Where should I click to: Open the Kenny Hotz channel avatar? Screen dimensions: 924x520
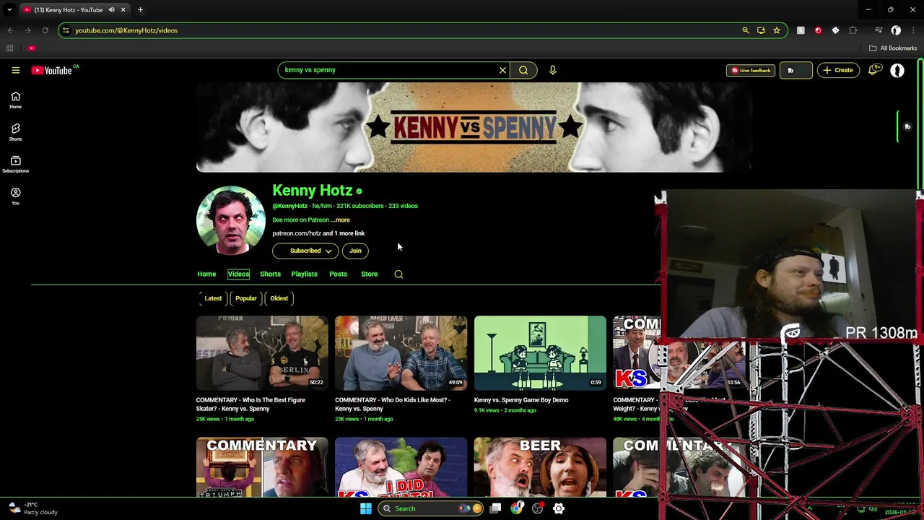coord(231,221)
